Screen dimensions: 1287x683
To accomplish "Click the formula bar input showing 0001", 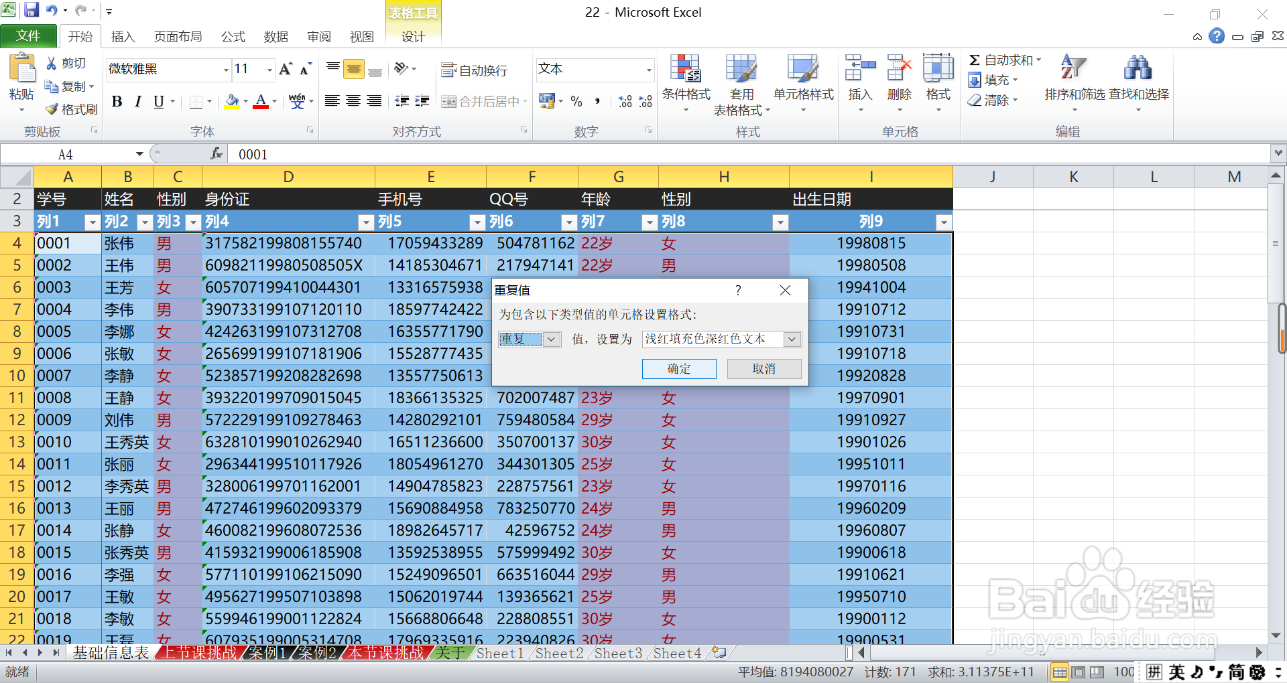I will tap(749, 155).
